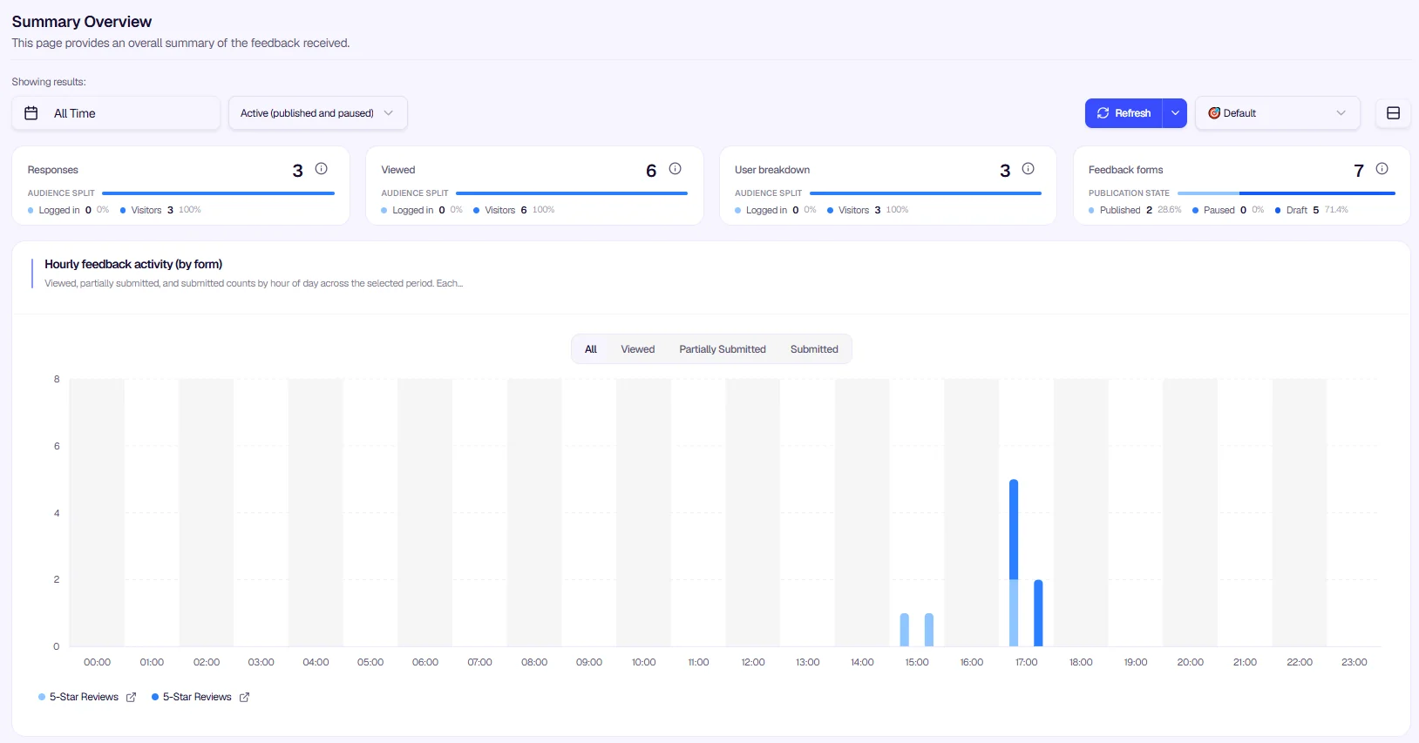Show info tooltip for User breakdown card
Viewport: 1419px width, 743px height.
coord(1029,169)
